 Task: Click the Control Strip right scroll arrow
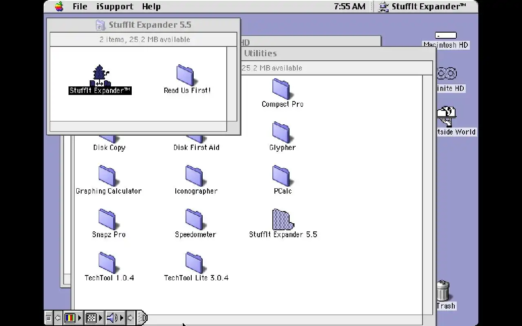point(130,318)
